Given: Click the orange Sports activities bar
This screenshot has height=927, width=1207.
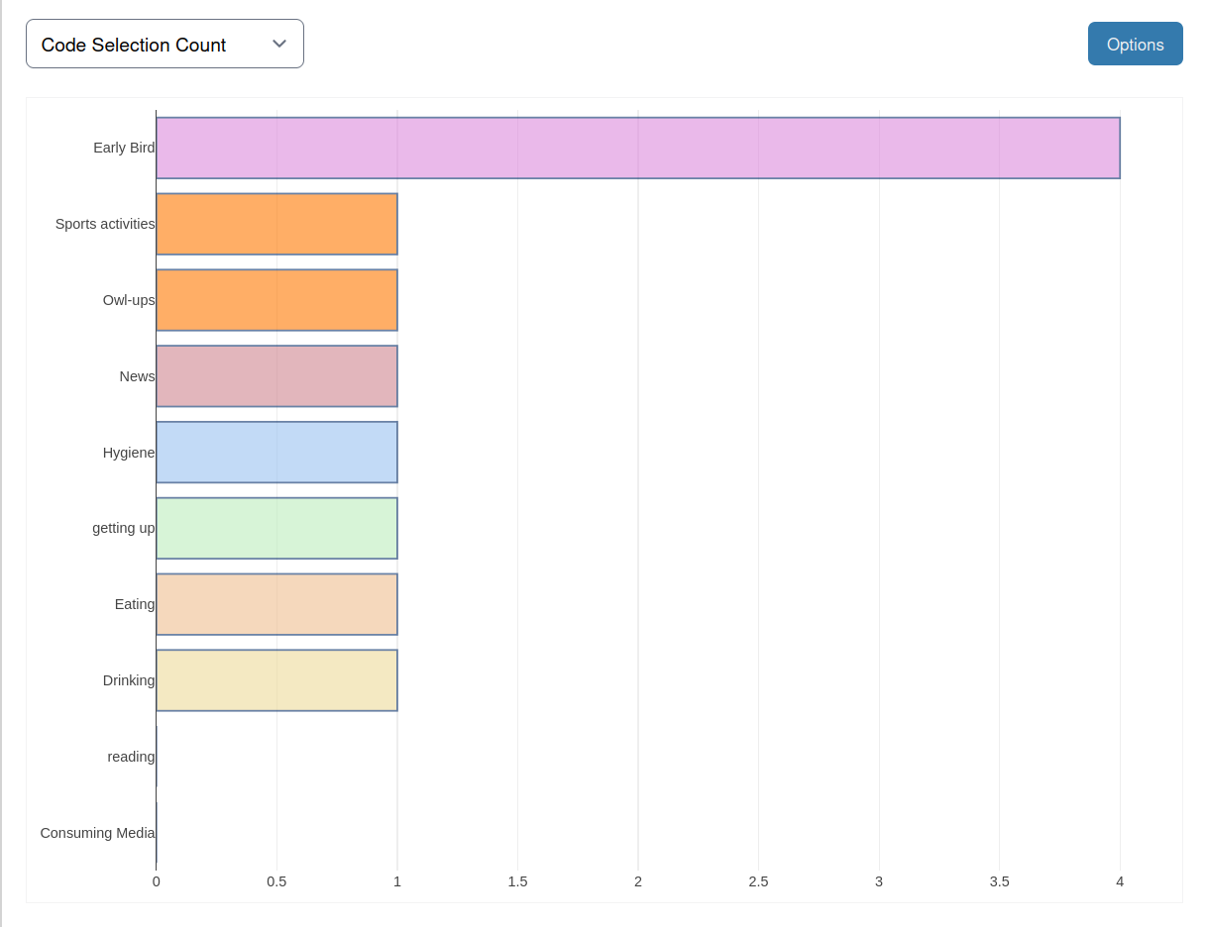Looking at the screenshot, I should coord(276,224).
